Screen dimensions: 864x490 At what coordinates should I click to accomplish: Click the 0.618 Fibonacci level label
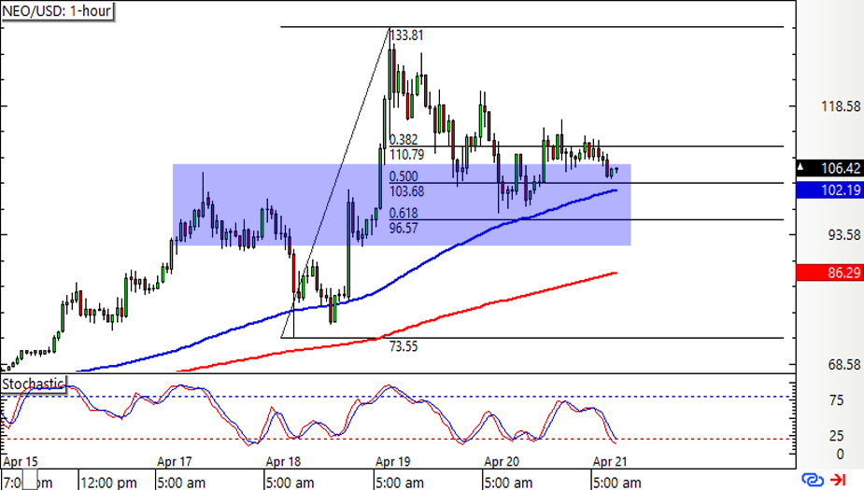(x=404, y=213)
